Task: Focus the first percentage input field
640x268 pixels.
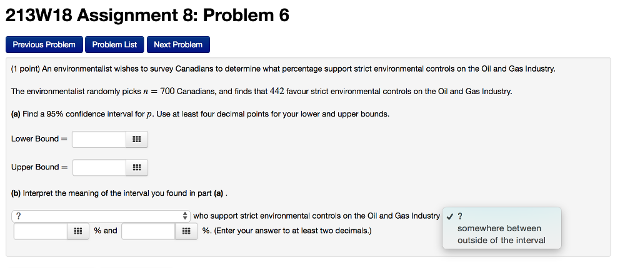Action: click(41, 231)
